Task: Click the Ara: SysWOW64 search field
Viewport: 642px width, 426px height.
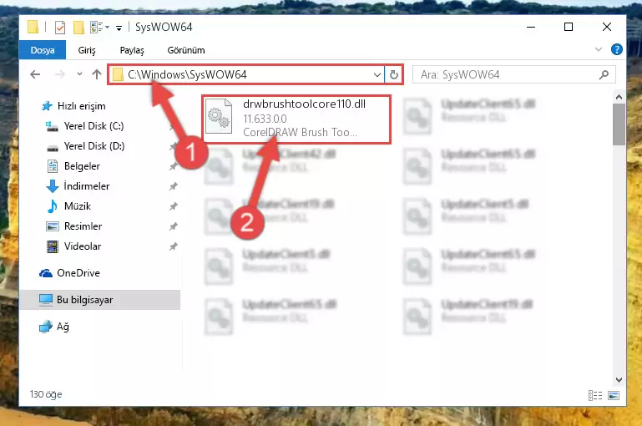Action: [x=513, y=74]
